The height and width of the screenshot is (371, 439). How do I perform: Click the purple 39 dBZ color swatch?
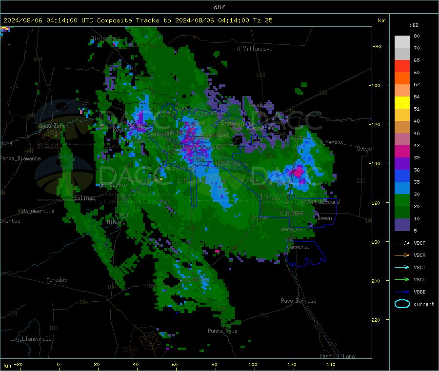coord(402,163)
